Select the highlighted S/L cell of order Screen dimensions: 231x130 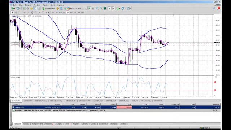[124, 107]
